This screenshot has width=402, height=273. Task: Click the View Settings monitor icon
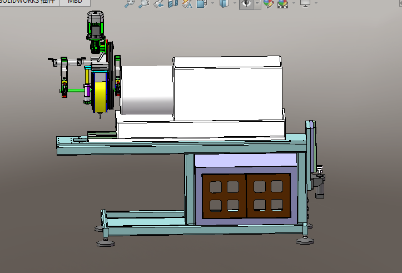pyautogui.click(x=305, y=3)
